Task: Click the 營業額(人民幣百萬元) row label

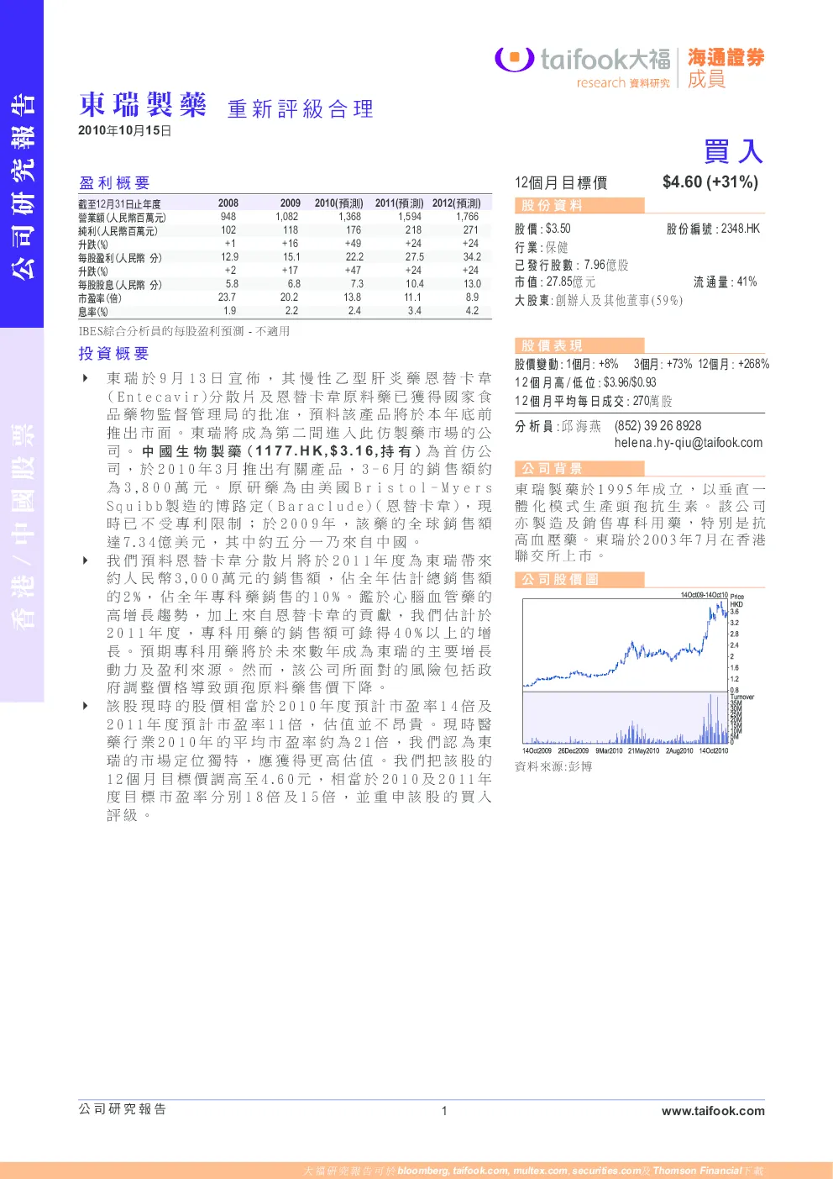Action: [122, 218]
